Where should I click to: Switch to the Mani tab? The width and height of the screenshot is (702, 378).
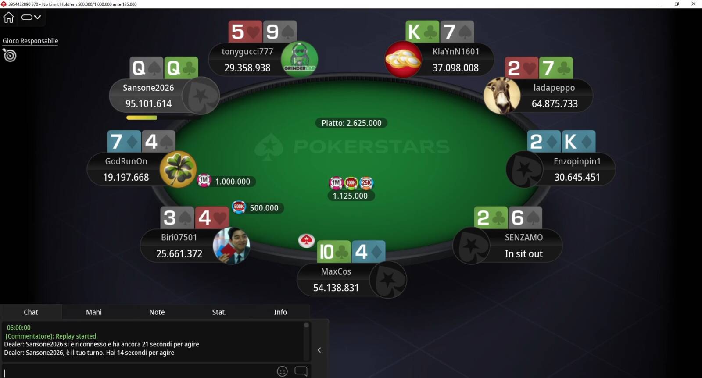[x=94, y=312]
